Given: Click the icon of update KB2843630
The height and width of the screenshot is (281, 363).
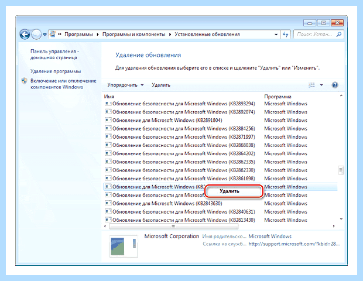Looking at the screenshot, I should pyautogui.click(x=108, y=203).
